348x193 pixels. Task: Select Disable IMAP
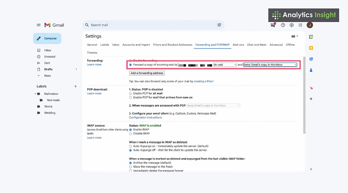pos(131,133)
